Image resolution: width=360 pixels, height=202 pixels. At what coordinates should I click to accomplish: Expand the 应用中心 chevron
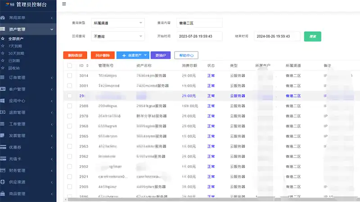pyautogui.click(x=52, y=101)
